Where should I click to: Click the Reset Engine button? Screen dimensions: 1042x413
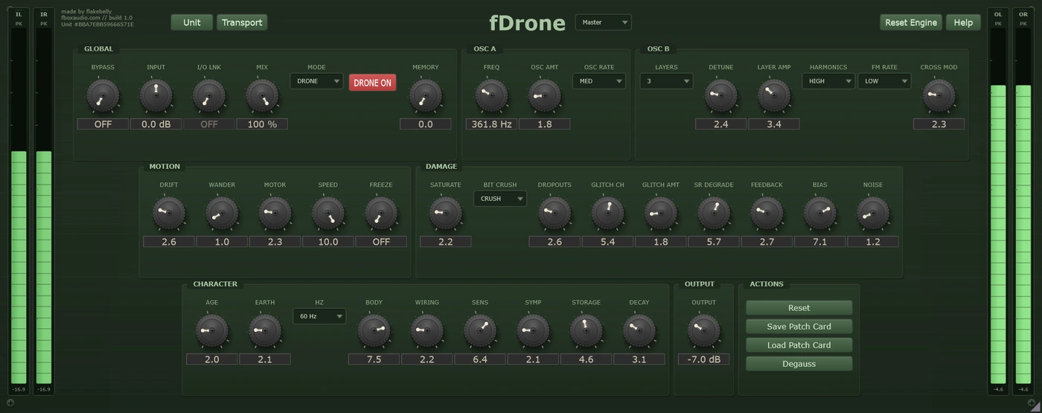pyautogui.click(x=911, y=22)
